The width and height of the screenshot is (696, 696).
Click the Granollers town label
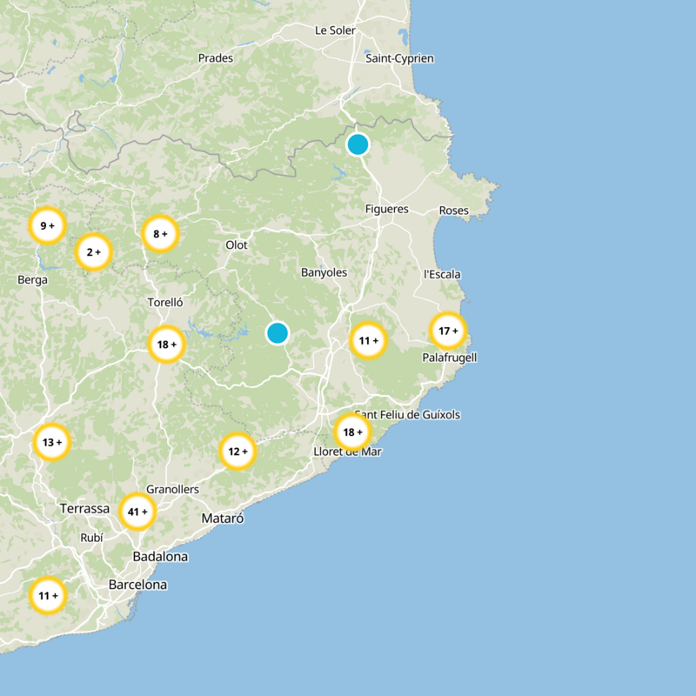[172, 490]
